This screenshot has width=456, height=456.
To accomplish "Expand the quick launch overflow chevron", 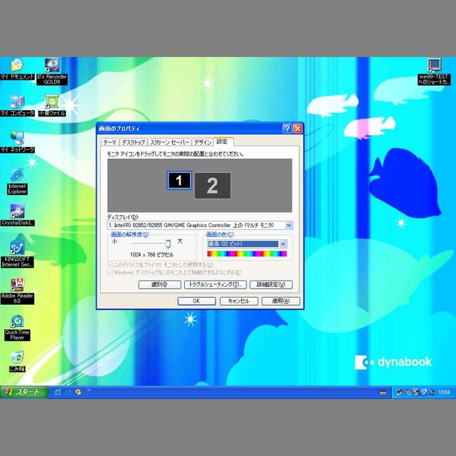I will pos(89,390).
